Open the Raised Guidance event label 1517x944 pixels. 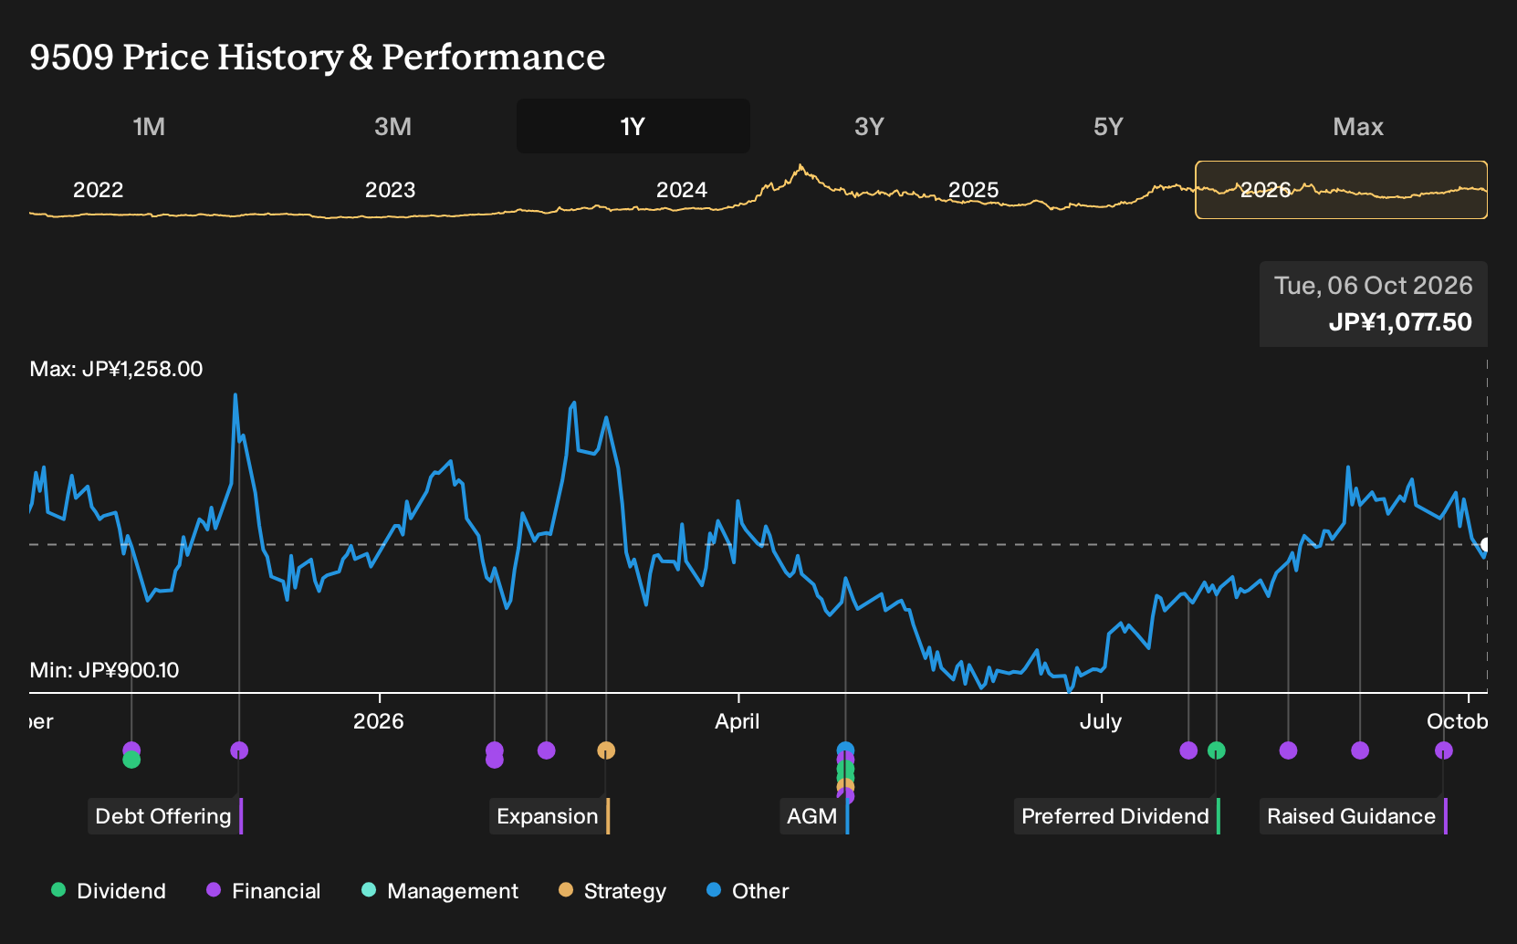coord(1354,816)
